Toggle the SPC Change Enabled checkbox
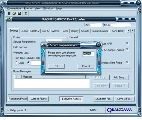The height and width of the screenshot is (120, 142). (x=127, y=50)
